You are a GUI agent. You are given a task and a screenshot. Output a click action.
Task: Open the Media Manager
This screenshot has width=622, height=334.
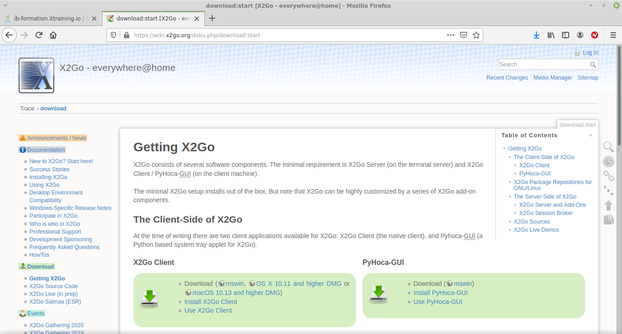point(553,78)
